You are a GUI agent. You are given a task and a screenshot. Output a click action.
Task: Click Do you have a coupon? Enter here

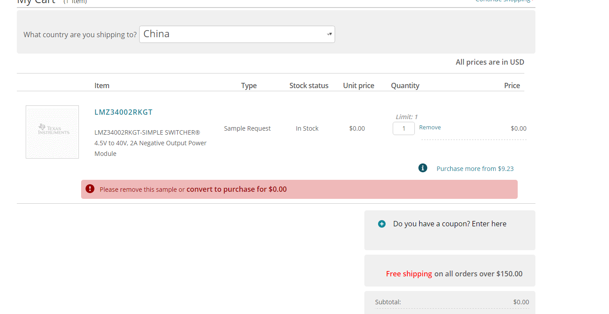pyautogui.click(x=449, y=224)
